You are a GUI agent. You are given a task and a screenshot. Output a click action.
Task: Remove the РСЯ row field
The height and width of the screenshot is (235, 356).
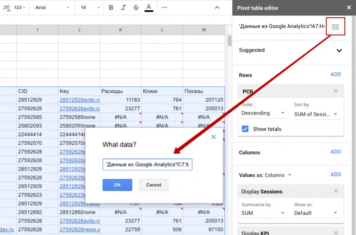[x=336, y=91]
